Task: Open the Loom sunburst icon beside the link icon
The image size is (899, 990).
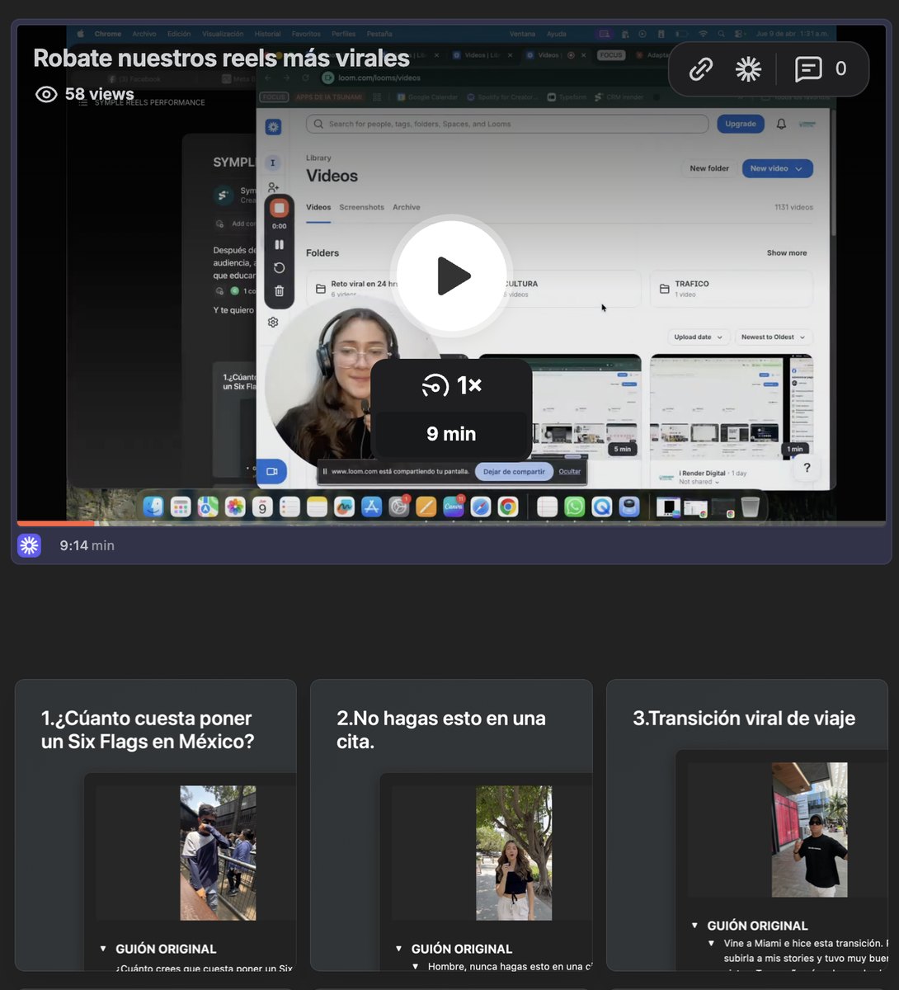Action: point(748,69)
